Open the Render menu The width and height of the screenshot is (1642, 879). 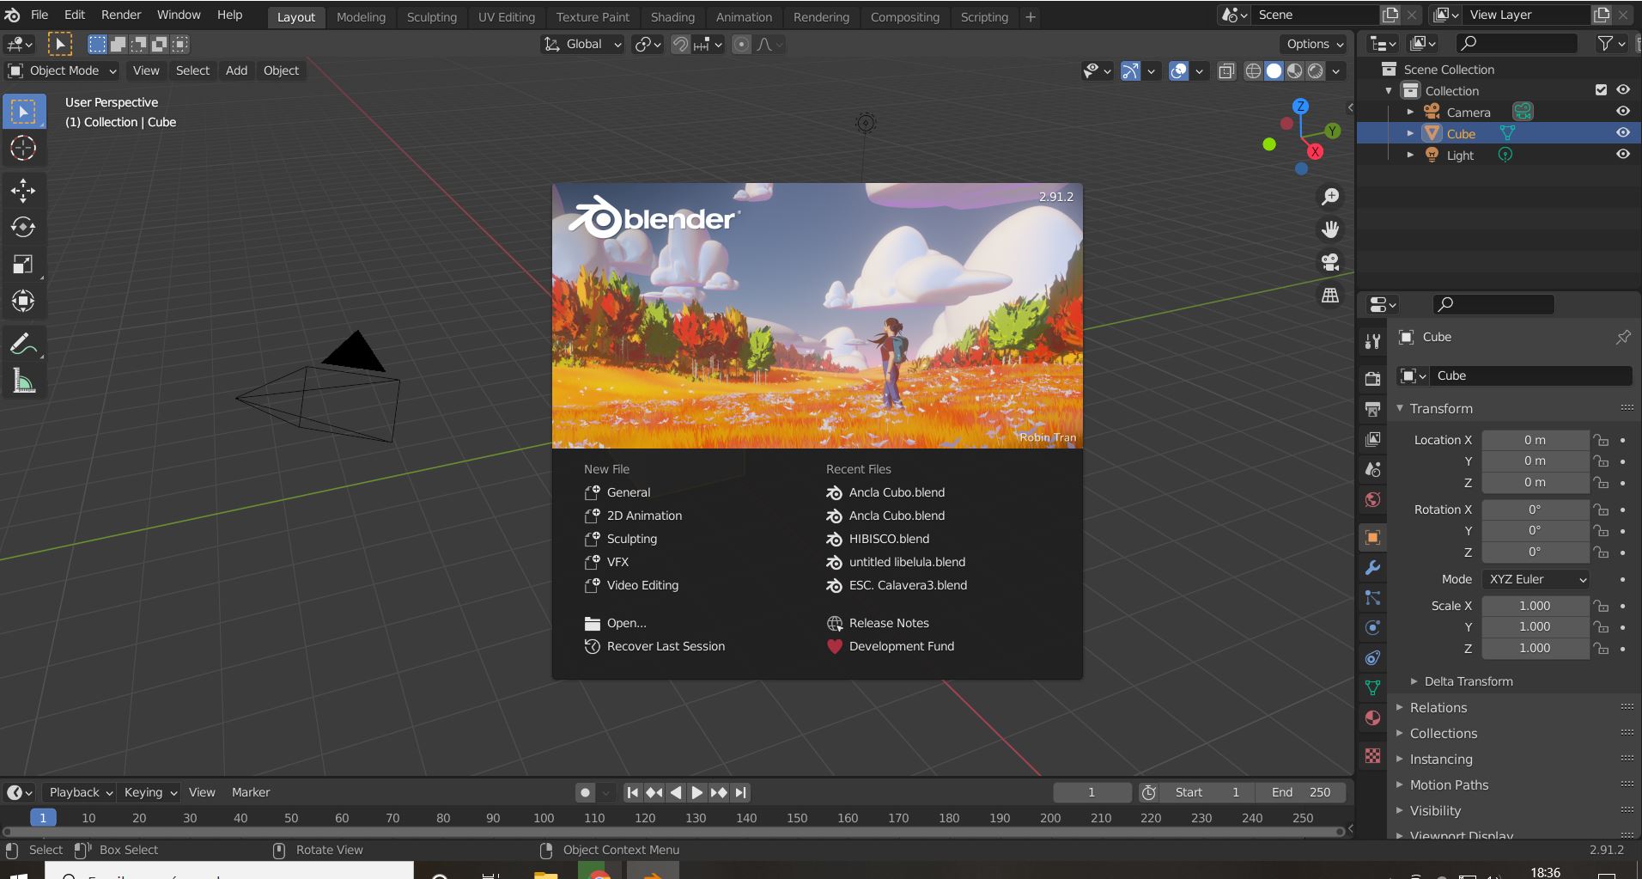pyautogui.click(x=121, y=15)
